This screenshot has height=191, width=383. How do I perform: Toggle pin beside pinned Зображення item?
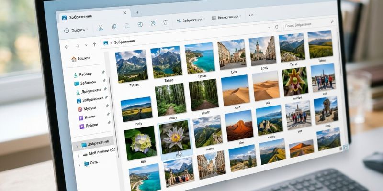click(x=106, y=97)
